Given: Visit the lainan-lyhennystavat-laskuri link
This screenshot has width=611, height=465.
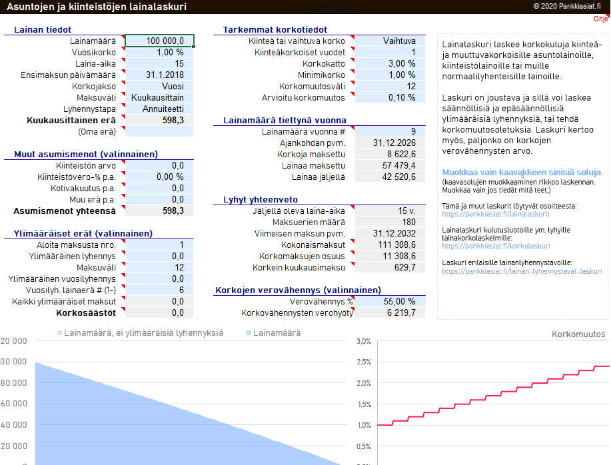Looking at the screenshot, I should tap(521, 271).
